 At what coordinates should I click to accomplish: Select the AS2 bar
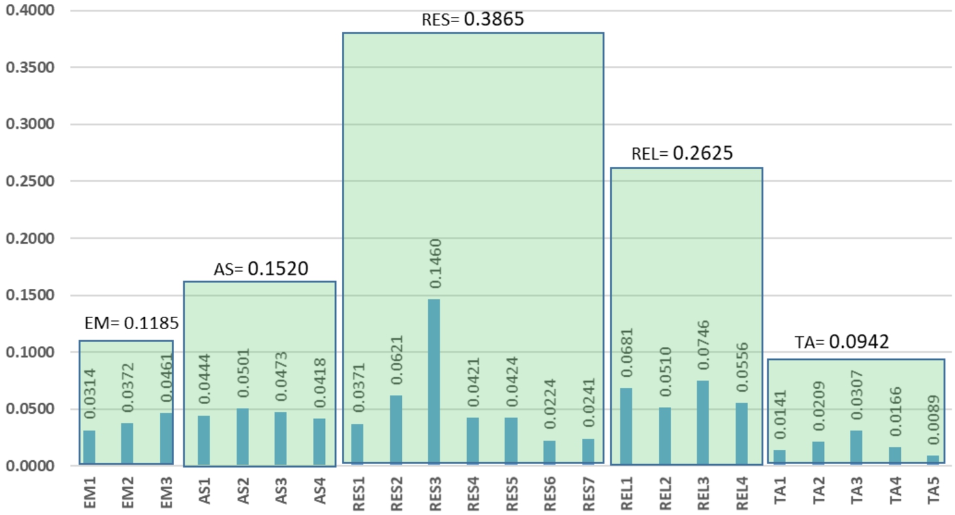pos(243,436)
